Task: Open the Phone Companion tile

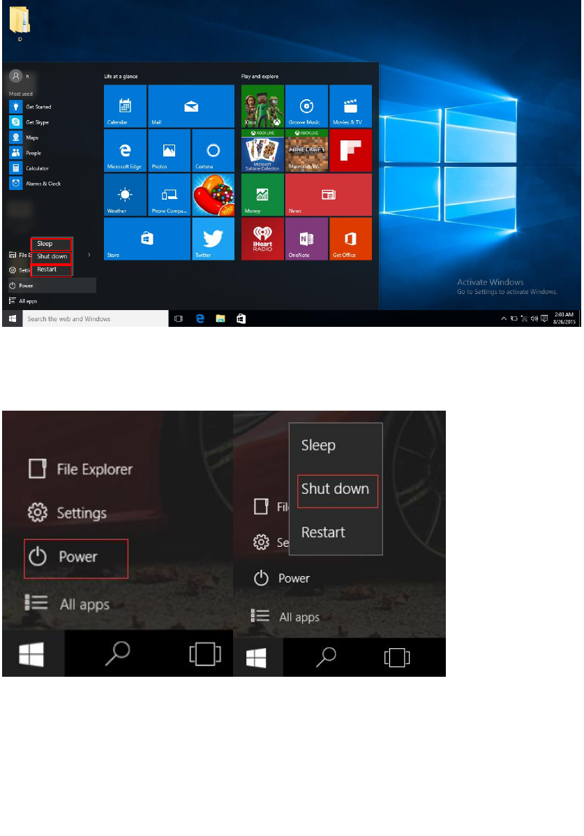Action: [169, 195]
